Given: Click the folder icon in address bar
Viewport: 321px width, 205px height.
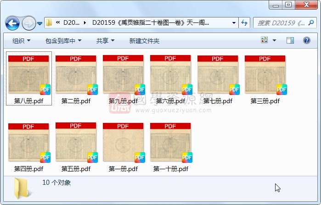Looking at the screenshot, I should click(x=49, y=22).
